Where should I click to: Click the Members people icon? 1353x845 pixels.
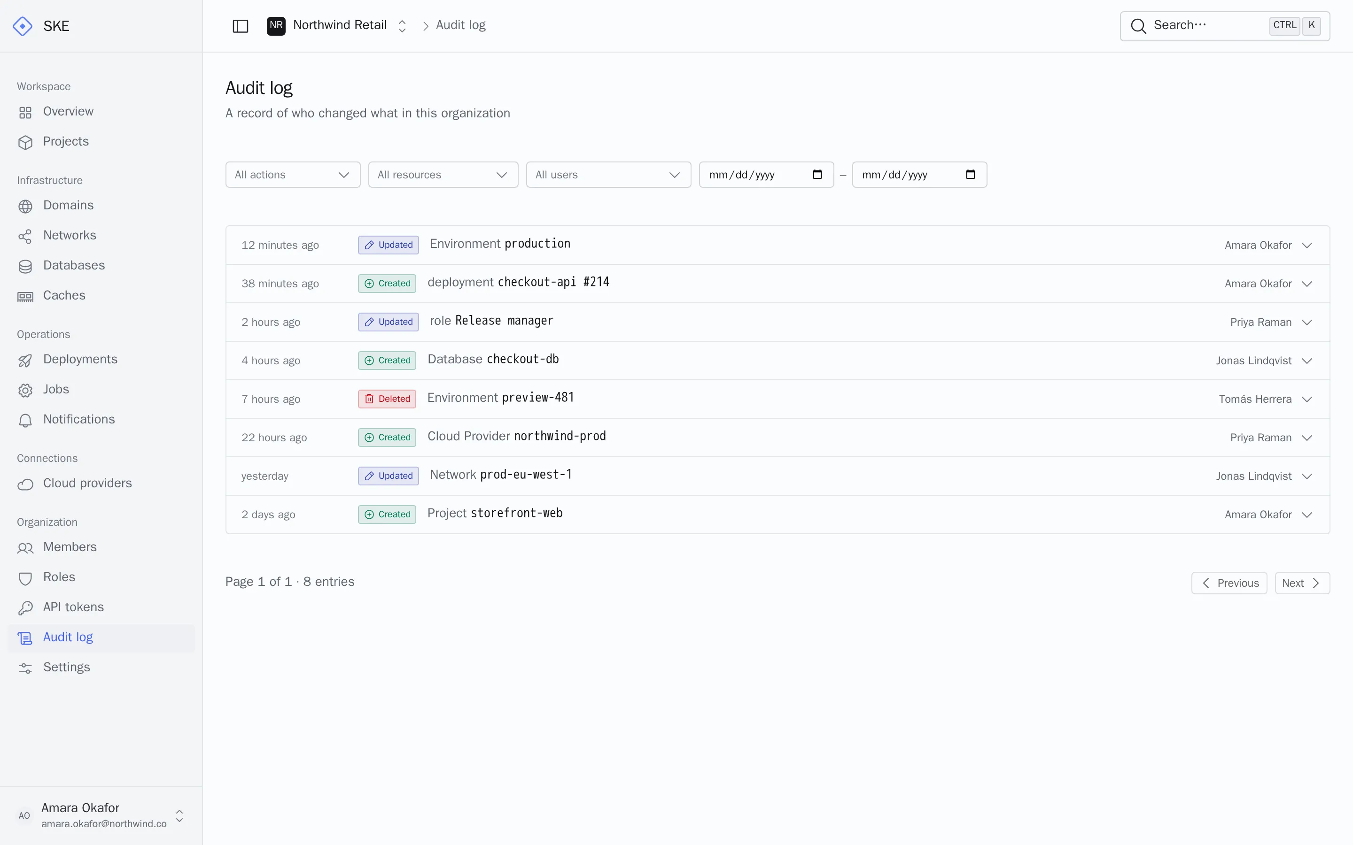tap(25, 548)
